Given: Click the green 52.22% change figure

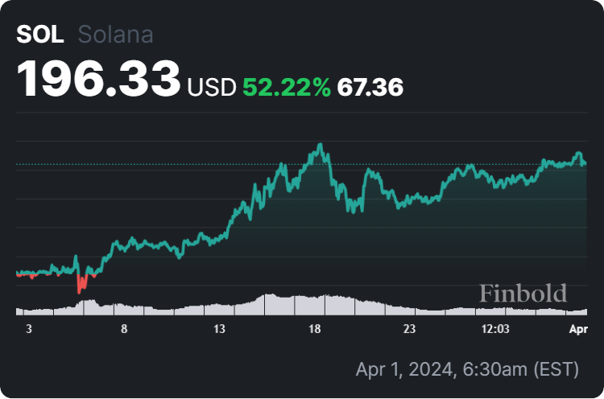Looking at the screenshot, I should [x=287, y=87].
